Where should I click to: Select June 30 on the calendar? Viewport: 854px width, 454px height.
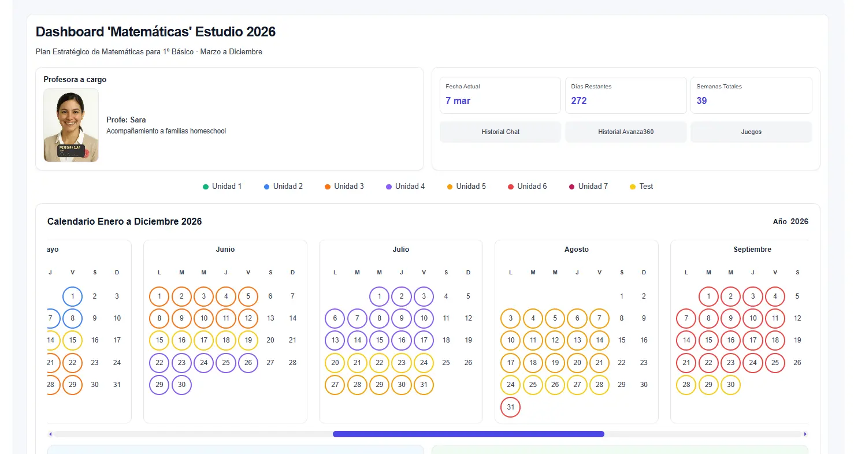click(x=181, y=385)
